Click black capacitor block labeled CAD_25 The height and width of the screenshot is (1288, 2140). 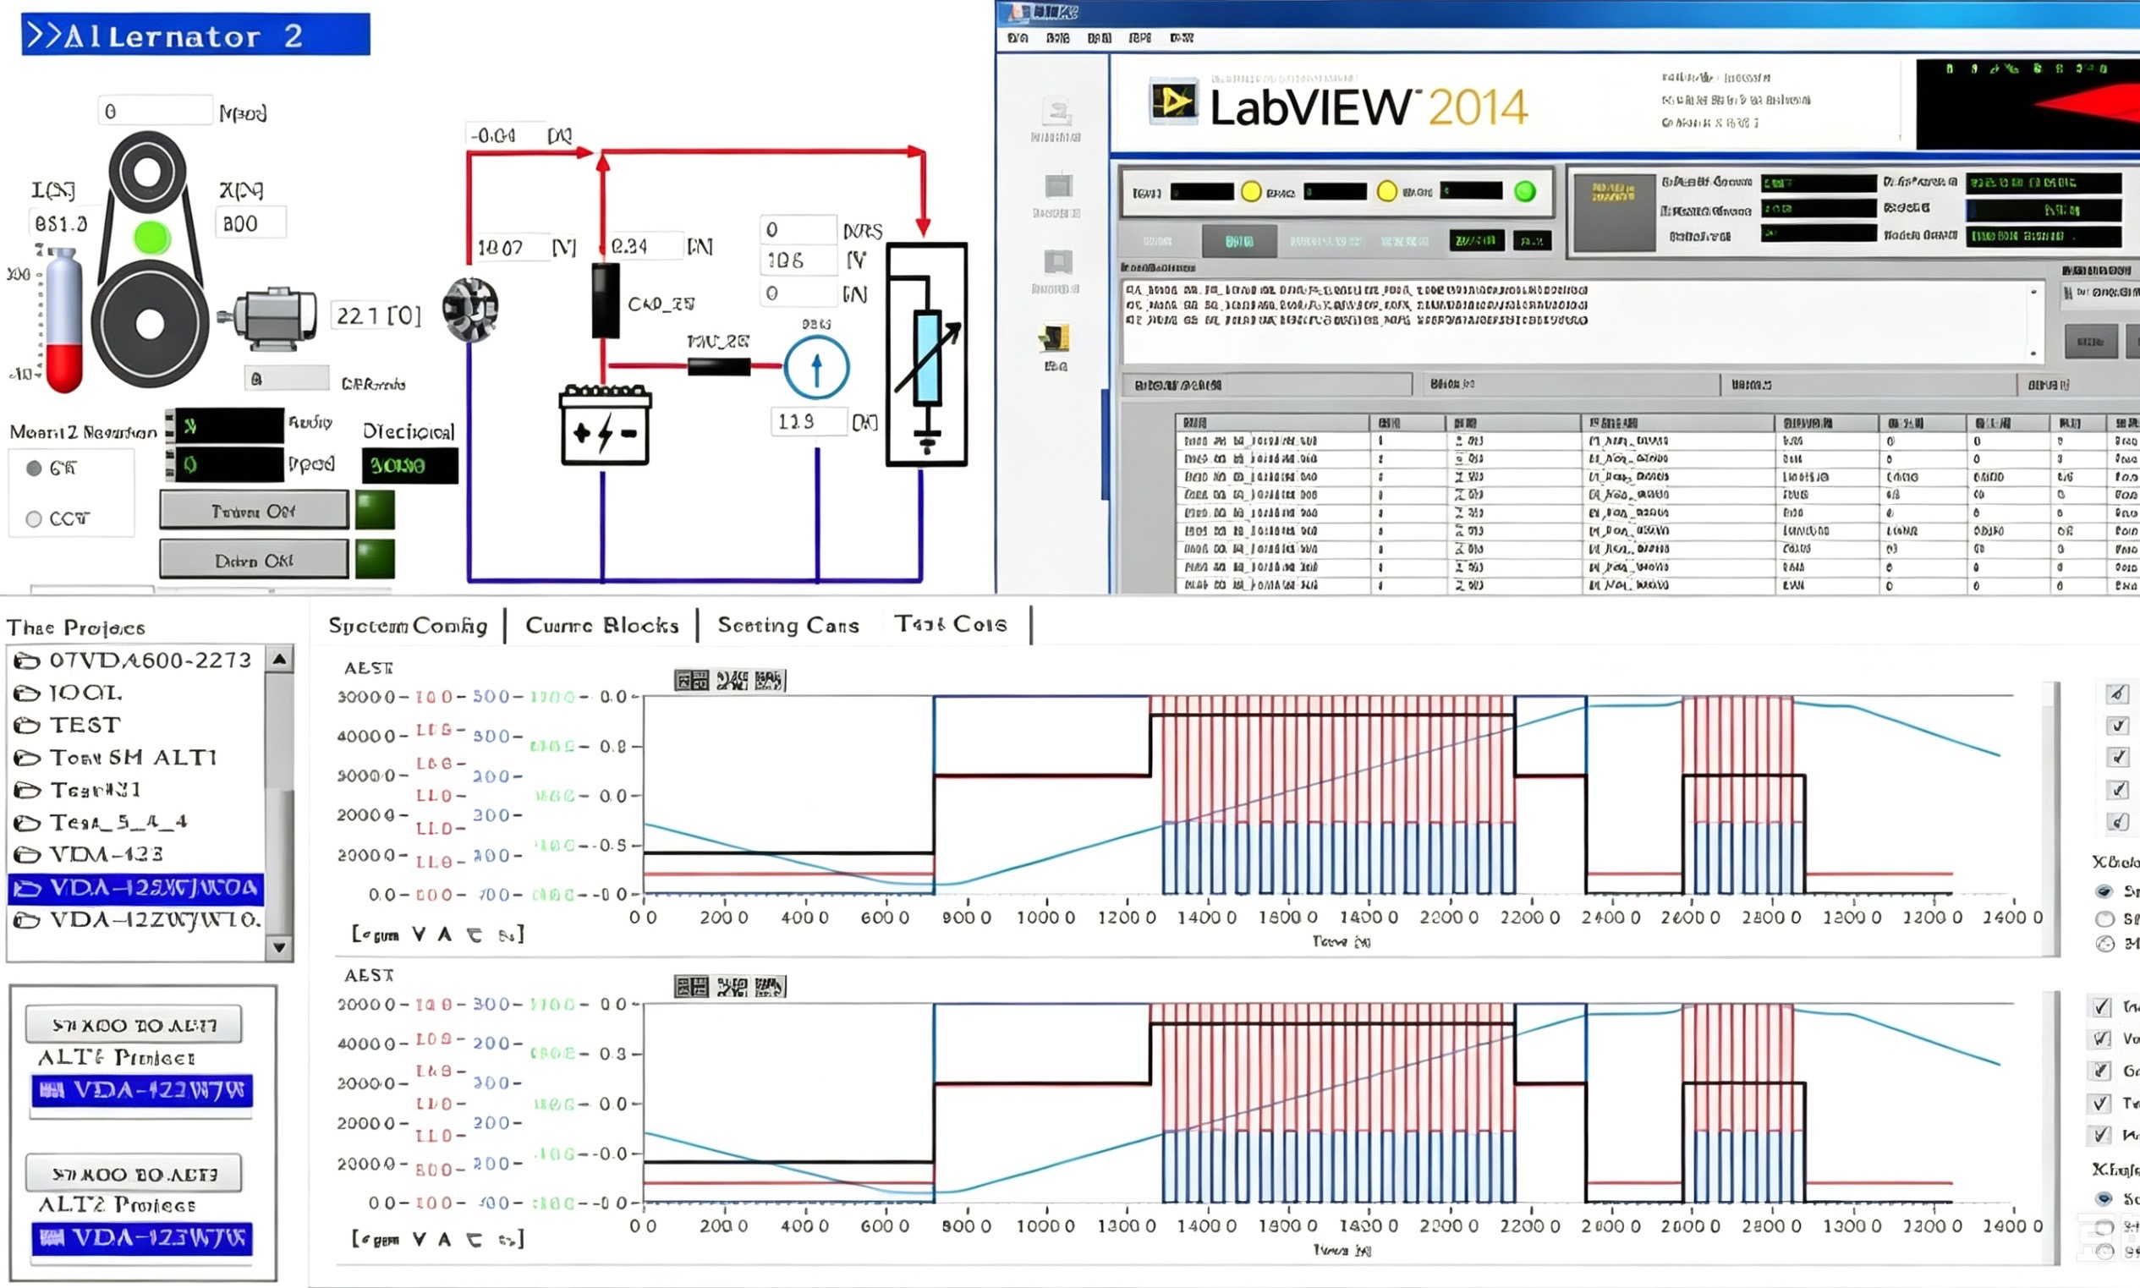[x=605, y=300]
